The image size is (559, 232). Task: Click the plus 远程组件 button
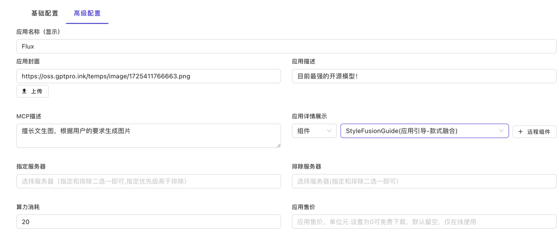point(534,131)
